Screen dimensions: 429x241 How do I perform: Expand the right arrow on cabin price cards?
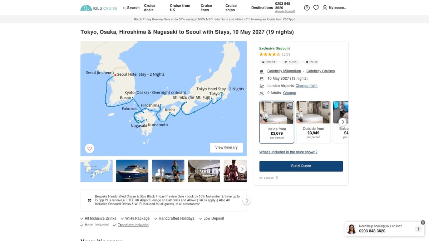pyautogui.click(x=342, y=122)
